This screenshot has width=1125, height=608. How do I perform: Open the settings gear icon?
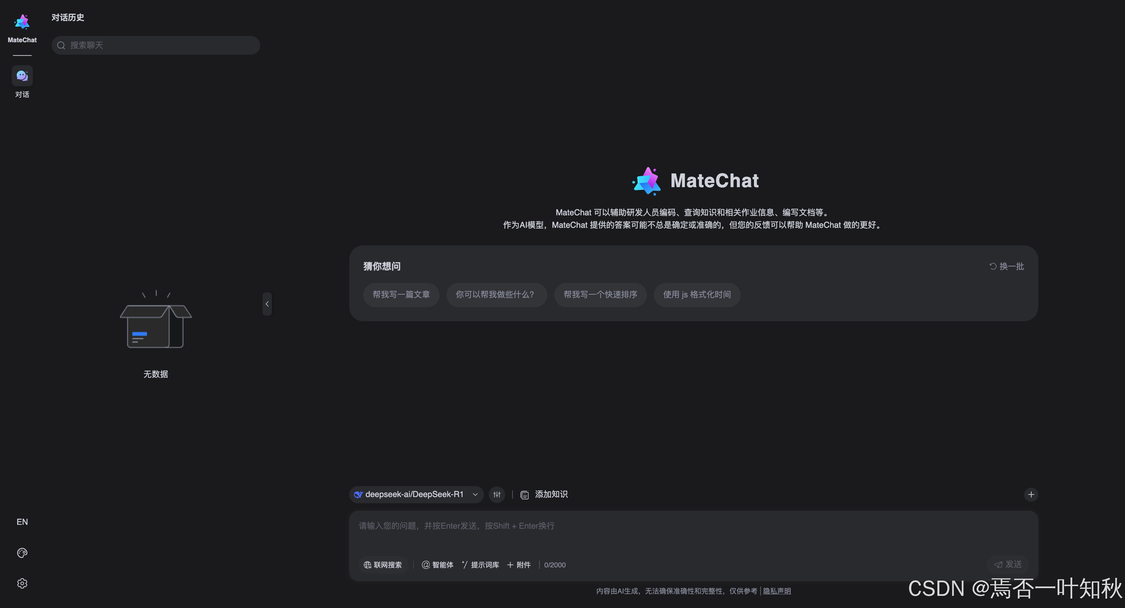click(22, 583)
